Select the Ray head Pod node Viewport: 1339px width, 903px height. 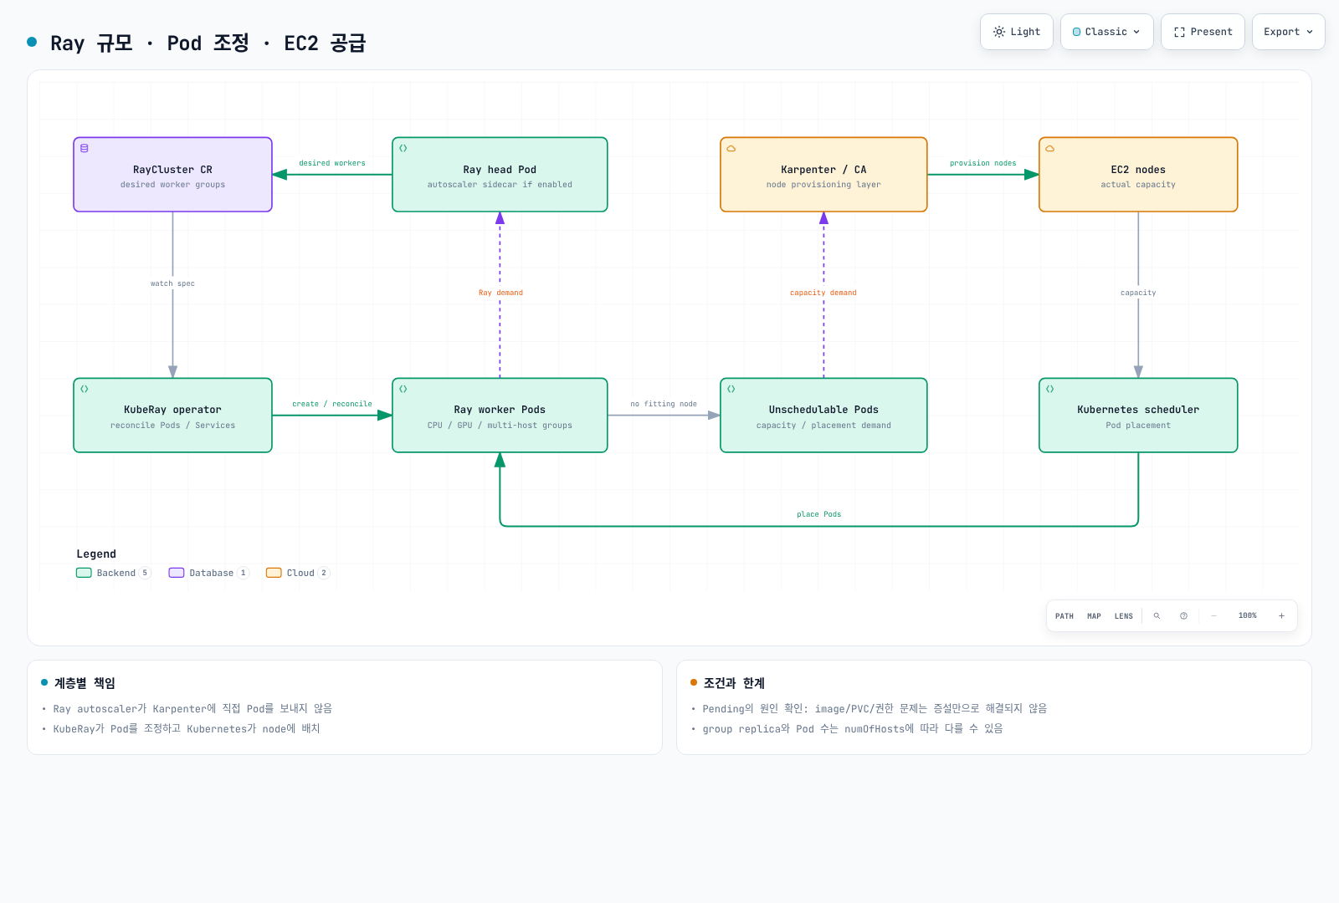coord(500,175)
